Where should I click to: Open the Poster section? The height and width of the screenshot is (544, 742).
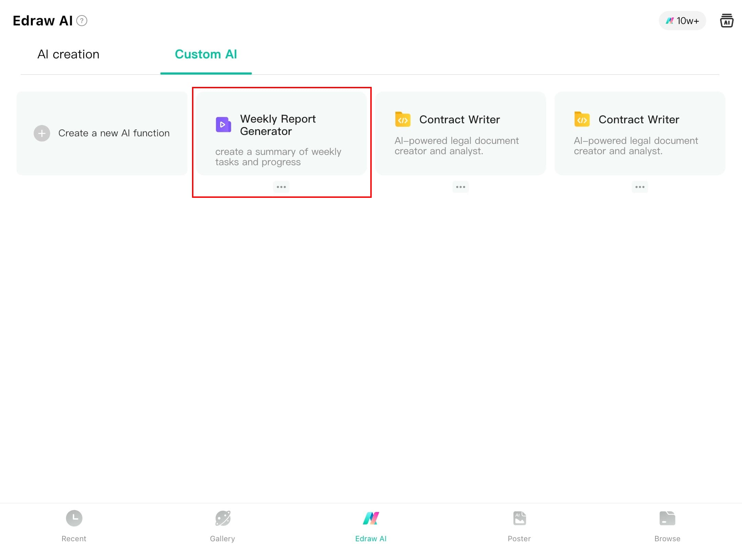519,525
